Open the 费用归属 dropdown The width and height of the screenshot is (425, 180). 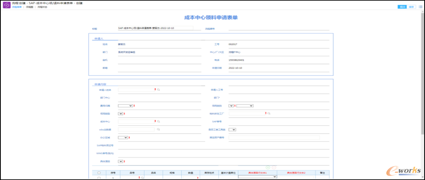point(126,106)
